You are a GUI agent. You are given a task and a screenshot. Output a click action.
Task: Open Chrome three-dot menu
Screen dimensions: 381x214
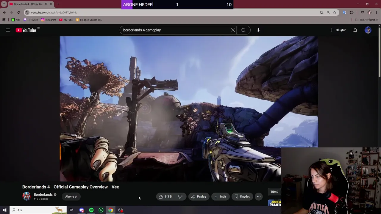(377, 12)
